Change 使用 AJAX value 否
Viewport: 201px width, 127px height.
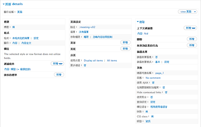tap(153, 83)
